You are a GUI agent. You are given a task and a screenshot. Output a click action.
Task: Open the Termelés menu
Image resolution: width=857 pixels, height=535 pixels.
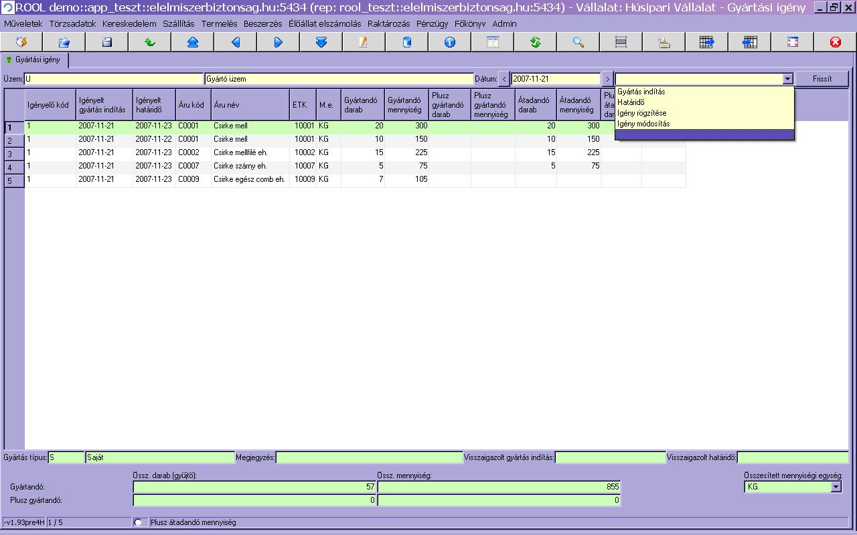[219, 23]
